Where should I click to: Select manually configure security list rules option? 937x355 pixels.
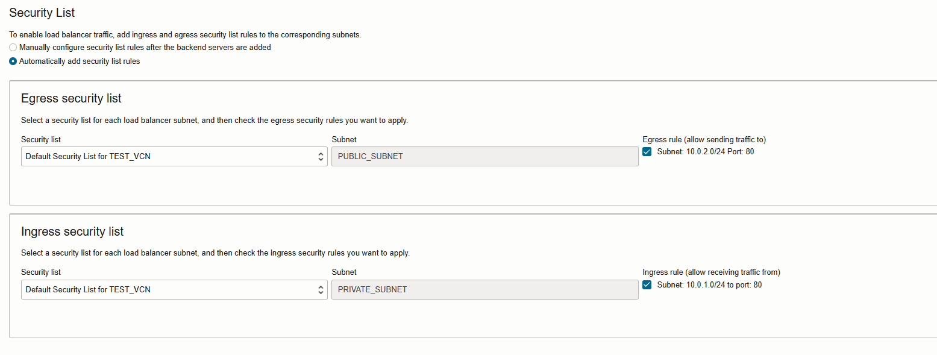(13, 47)
